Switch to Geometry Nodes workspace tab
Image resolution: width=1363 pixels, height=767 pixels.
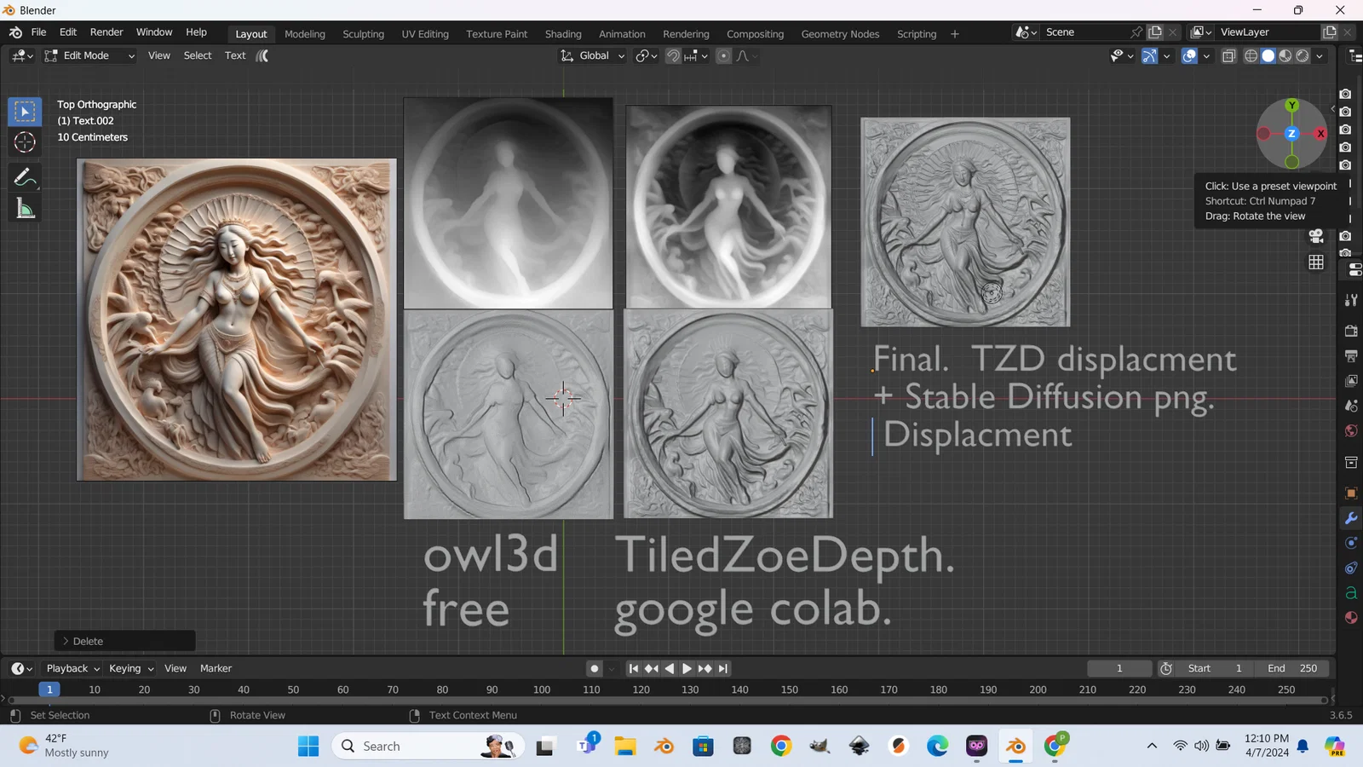840,34
